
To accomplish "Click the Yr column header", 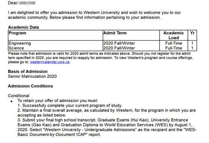I will click(192, 33).
